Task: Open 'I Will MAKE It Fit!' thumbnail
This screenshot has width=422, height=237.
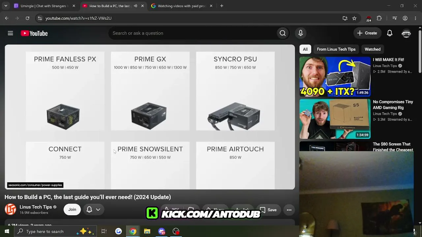Action: 335,77
